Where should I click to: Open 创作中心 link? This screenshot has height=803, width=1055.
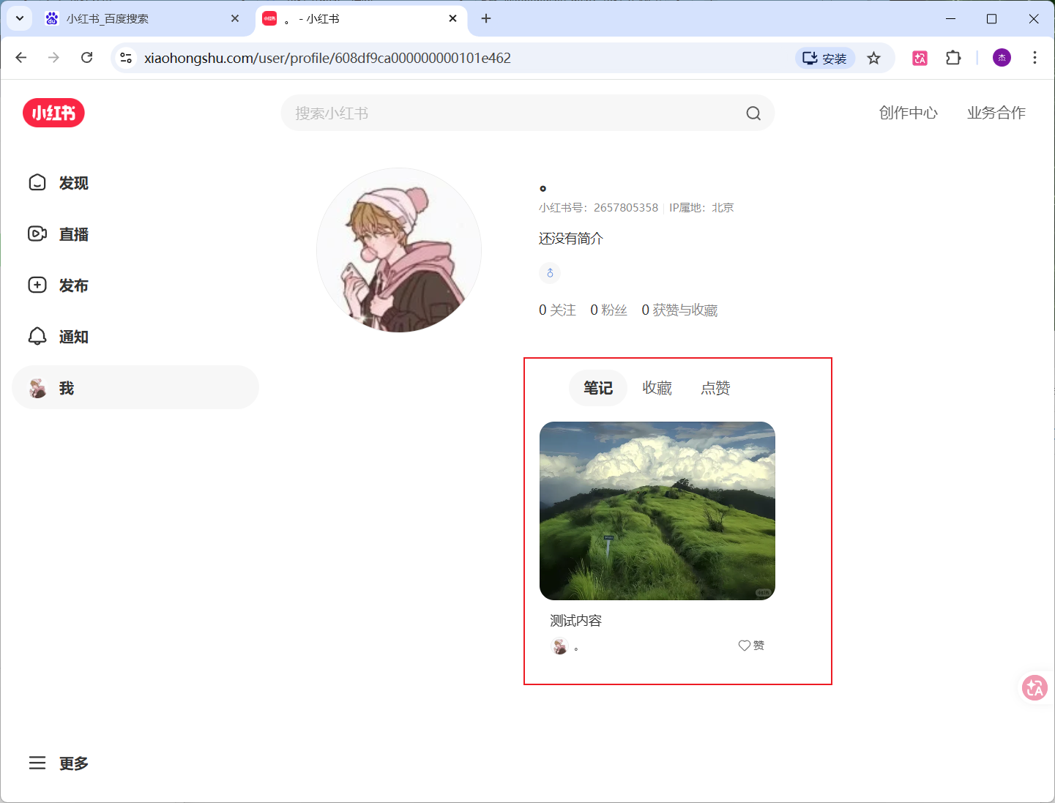click(x=908, y=113)
